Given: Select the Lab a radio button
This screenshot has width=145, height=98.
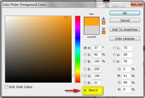Looking at the screenshot, I should [115, 55].
